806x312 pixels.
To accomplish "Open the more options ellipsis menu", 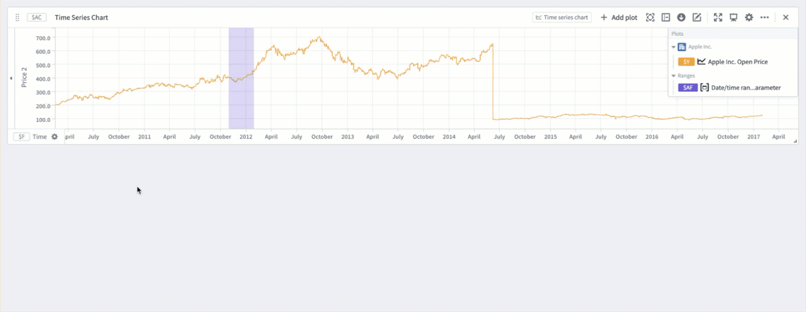I will click(x=765, y=18).
